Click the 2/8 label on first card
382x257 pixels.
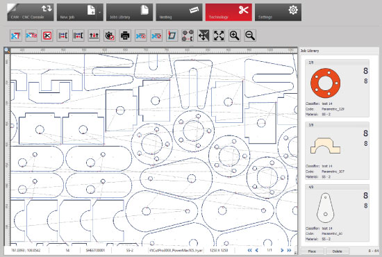[x=311, y=63]
